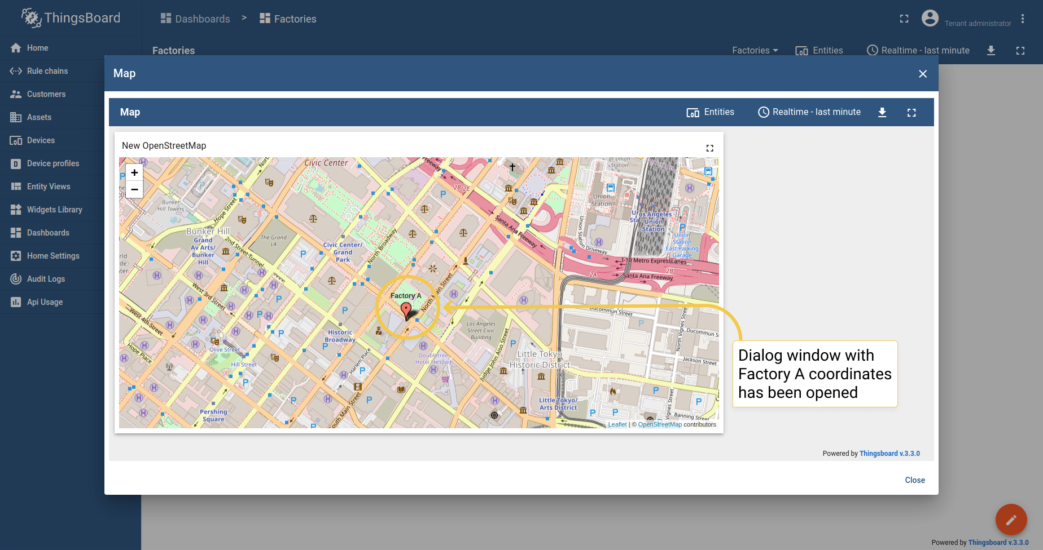Click the sidebar Dashboards icon
Viewport: 1043px width, 550px height.
[16, 233]
